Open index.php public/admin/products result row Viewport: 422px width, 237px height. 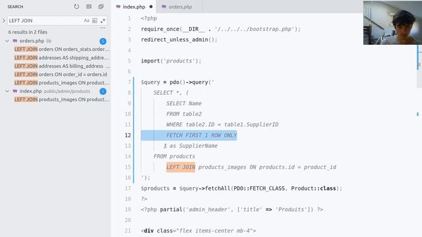pyautogui.click(x=55, y=91)
